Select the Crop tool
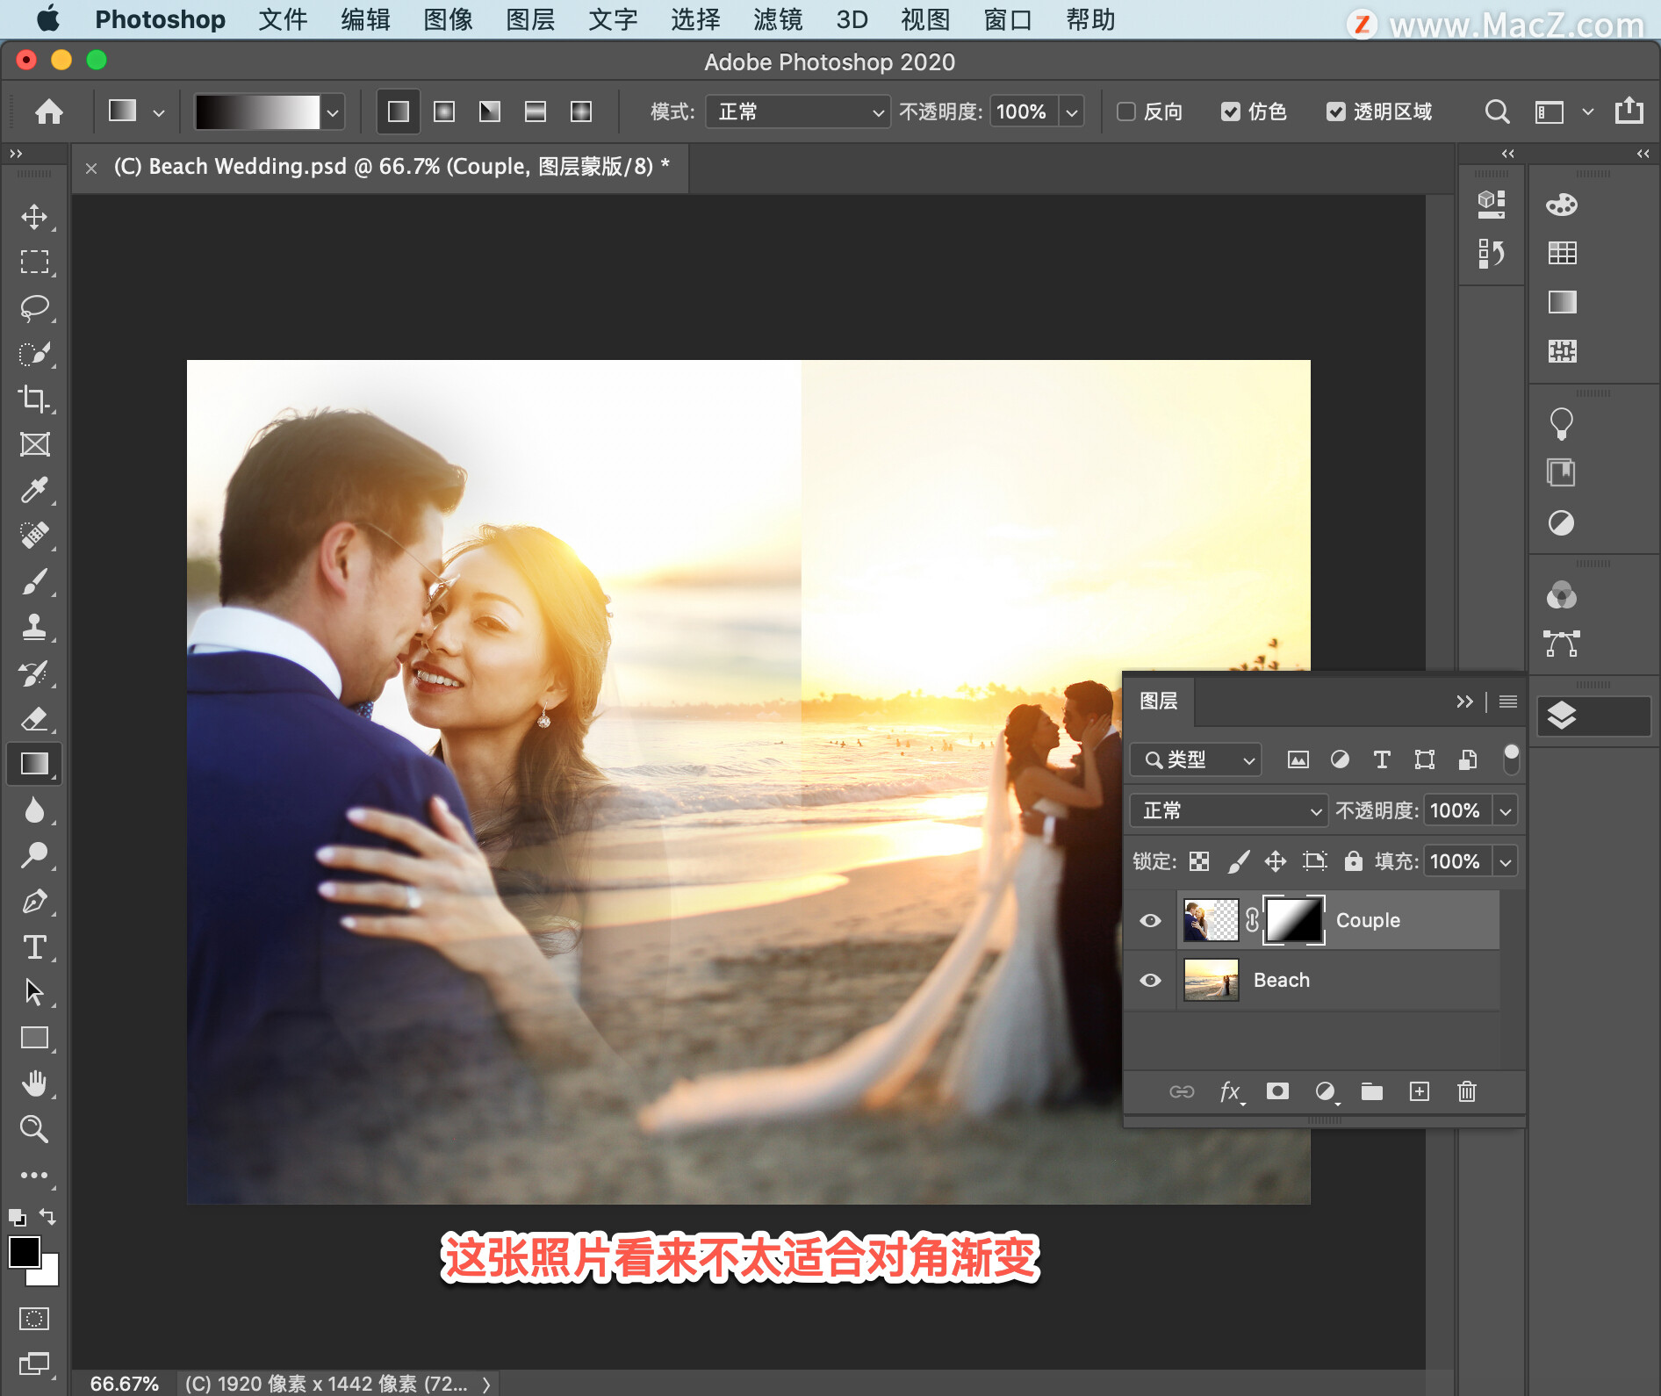Image resolution: width=1661 pixels, height=1396 pixels. (x=34, y=399)
